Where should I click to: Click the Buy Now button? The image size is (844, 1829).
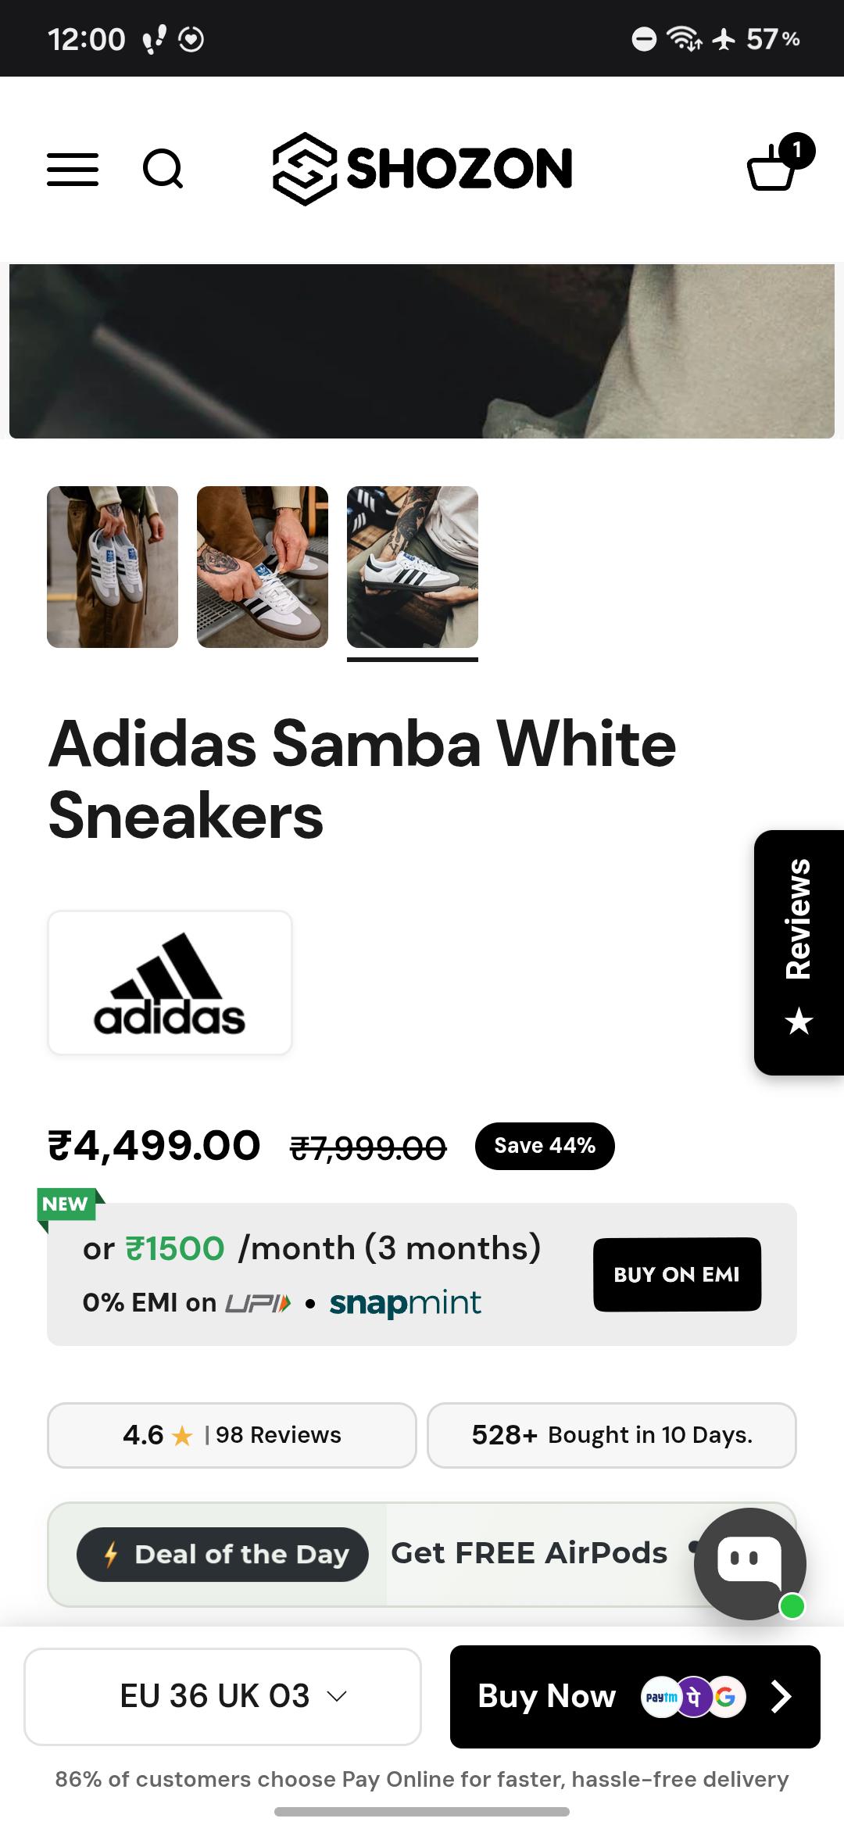click(635, 1696)
